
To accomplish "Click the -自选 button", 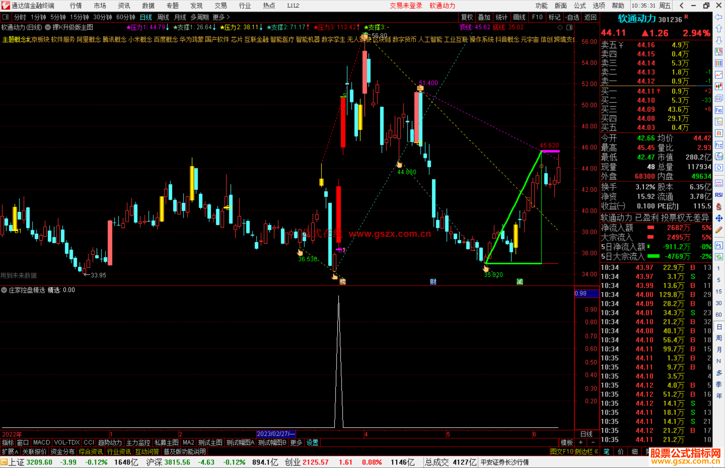I will (572, 17).
